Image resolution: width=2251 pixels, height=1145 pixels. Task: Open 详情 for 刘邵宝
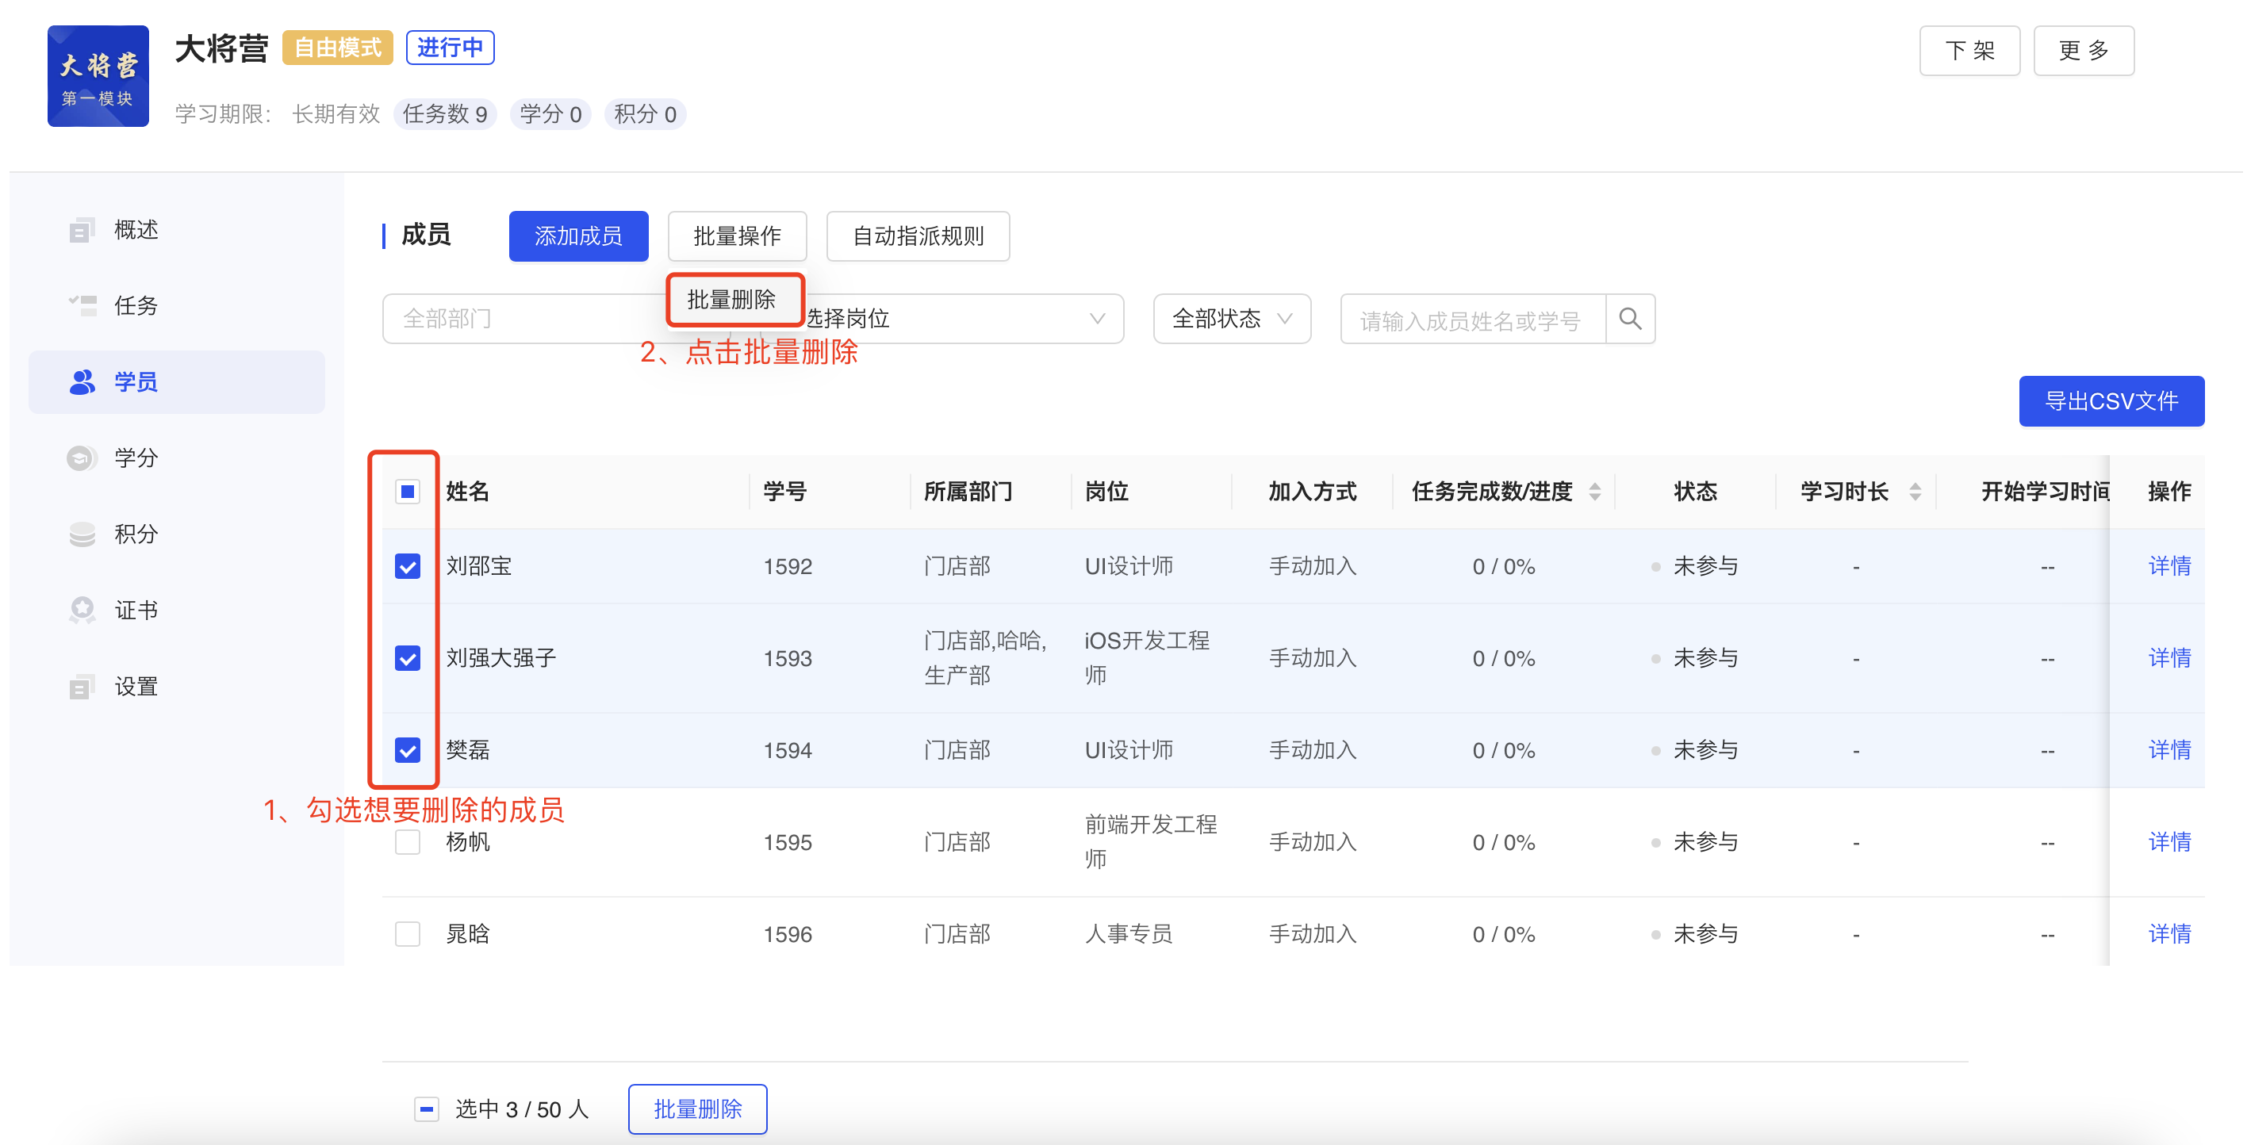point(2169,566)
